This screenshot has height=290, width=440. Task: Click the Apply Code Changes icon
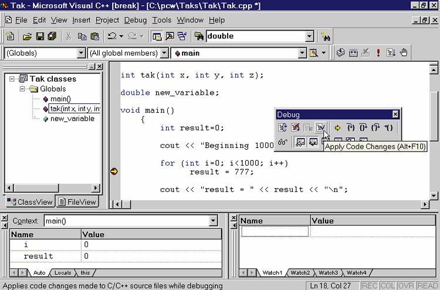coord(320,128)
